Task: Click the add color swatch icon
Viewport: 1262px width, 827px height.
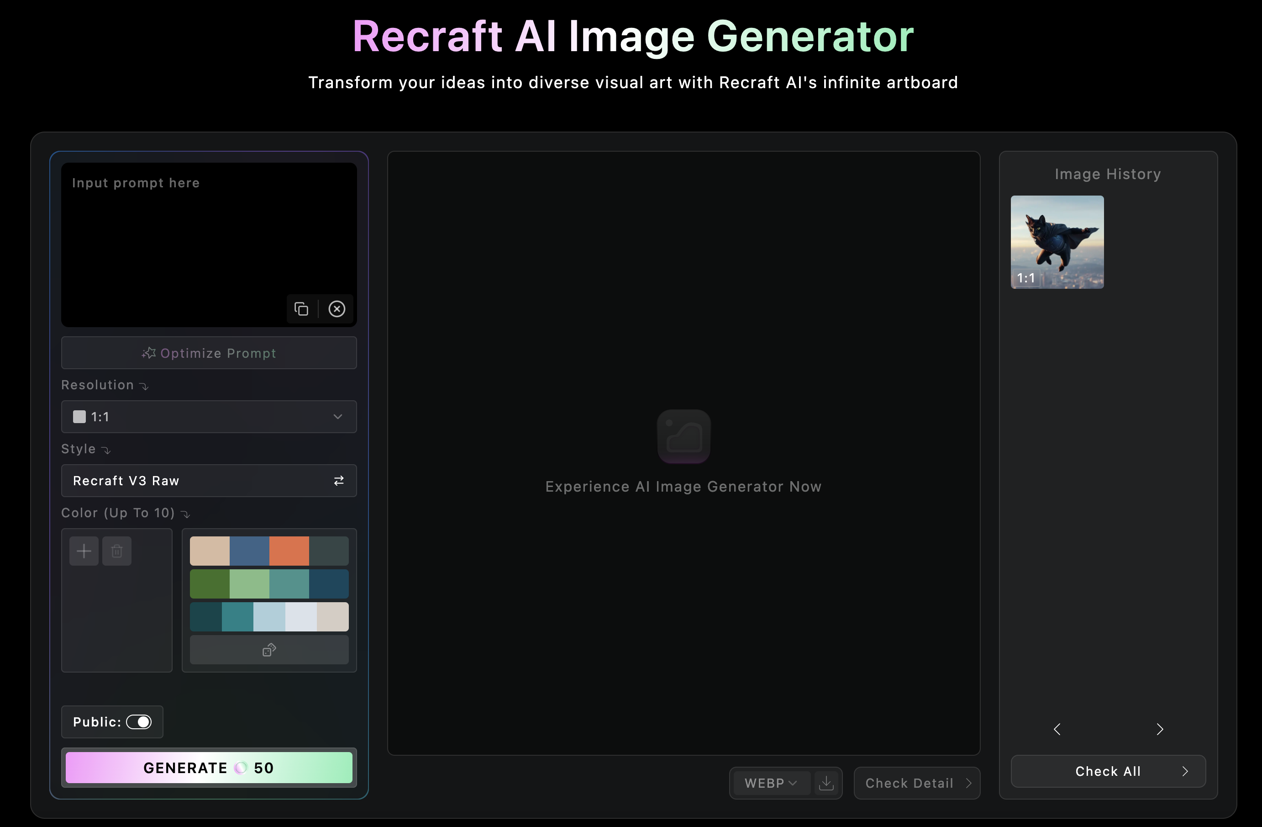Action: 84,551
